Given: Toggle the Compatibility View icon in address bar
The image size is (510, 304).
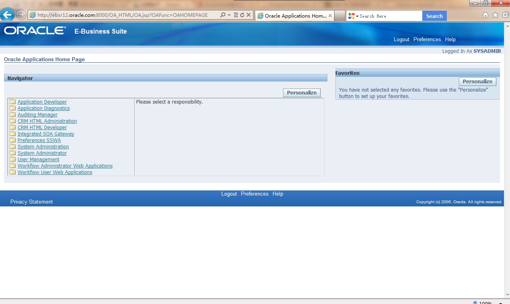Looking at the screenshot, I should coord(236,15).
